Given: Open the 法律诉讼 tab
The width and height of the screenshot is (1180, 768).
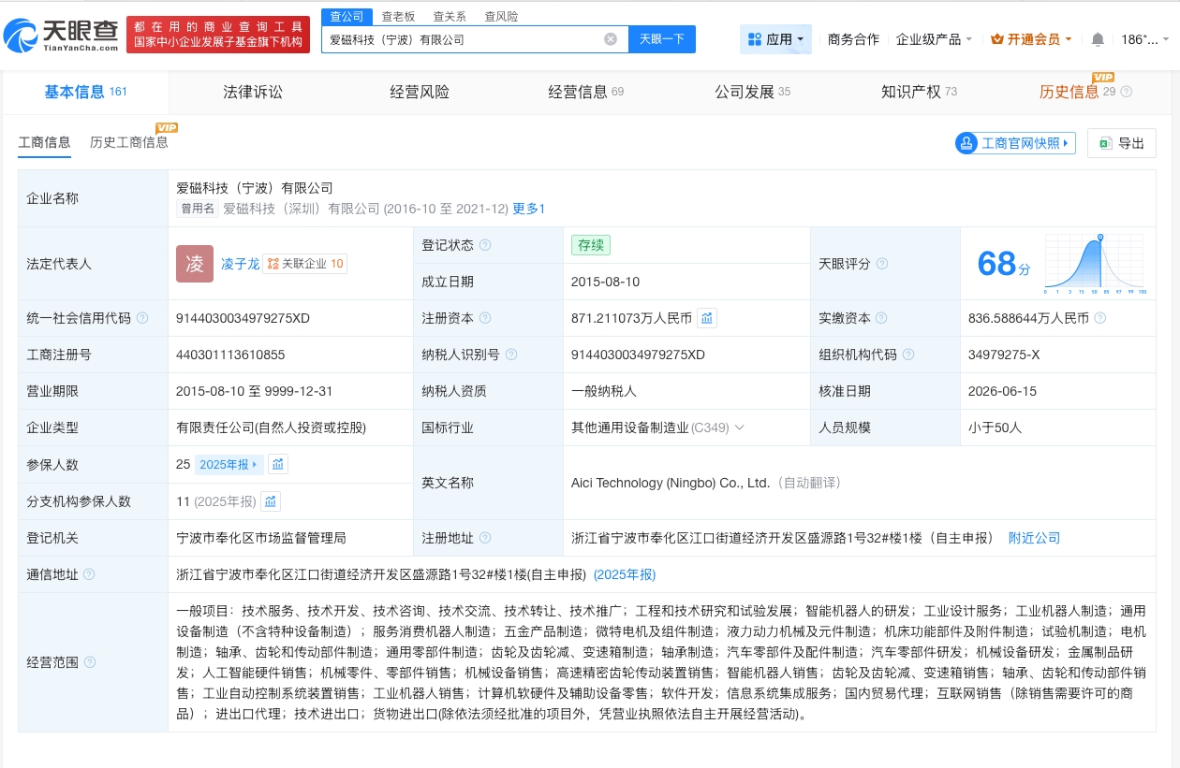Looking at the screenshot, I should (253, 92).
